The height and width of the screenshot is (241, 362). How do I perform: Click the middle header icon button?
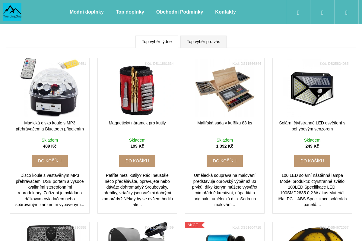click(322, 12)
